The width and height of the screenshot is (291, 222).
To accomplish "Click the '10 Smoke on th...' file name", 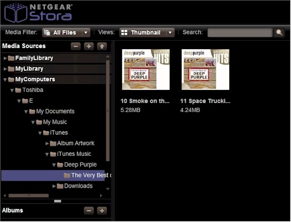I will (145, 101).
